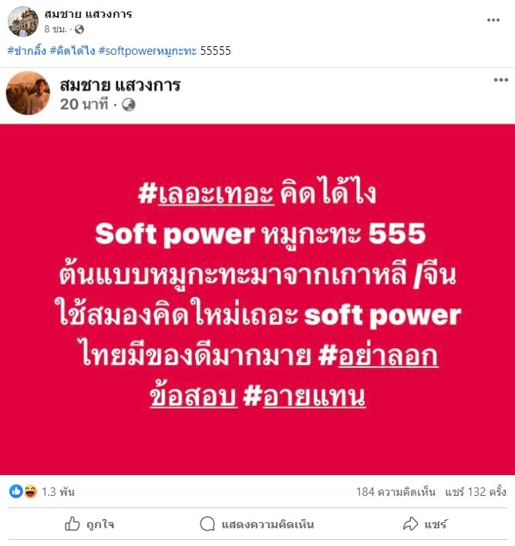
Task: Open hashtag #คิดได้ไง
Action: [72, 51]
